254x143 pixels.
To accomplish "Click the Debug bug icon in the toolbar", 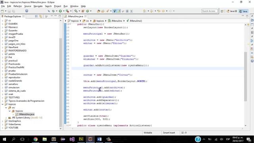I will pyautogui.click(x=53, y=11).
